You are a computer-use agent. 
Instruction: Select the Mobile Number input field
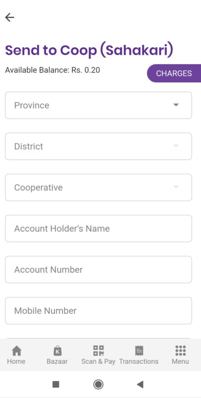pos(98,311)
